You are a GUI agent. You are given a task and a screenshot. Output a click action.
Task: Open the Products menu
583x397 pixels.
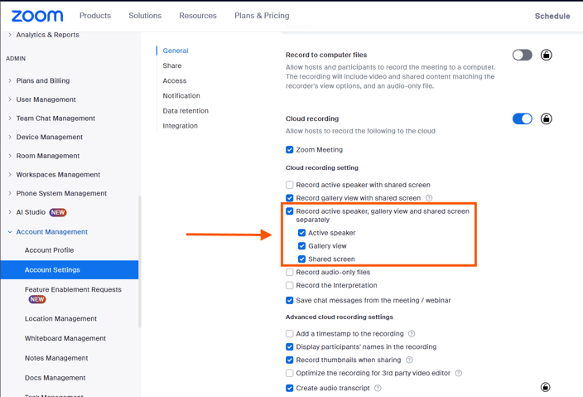tap(95, 16)
